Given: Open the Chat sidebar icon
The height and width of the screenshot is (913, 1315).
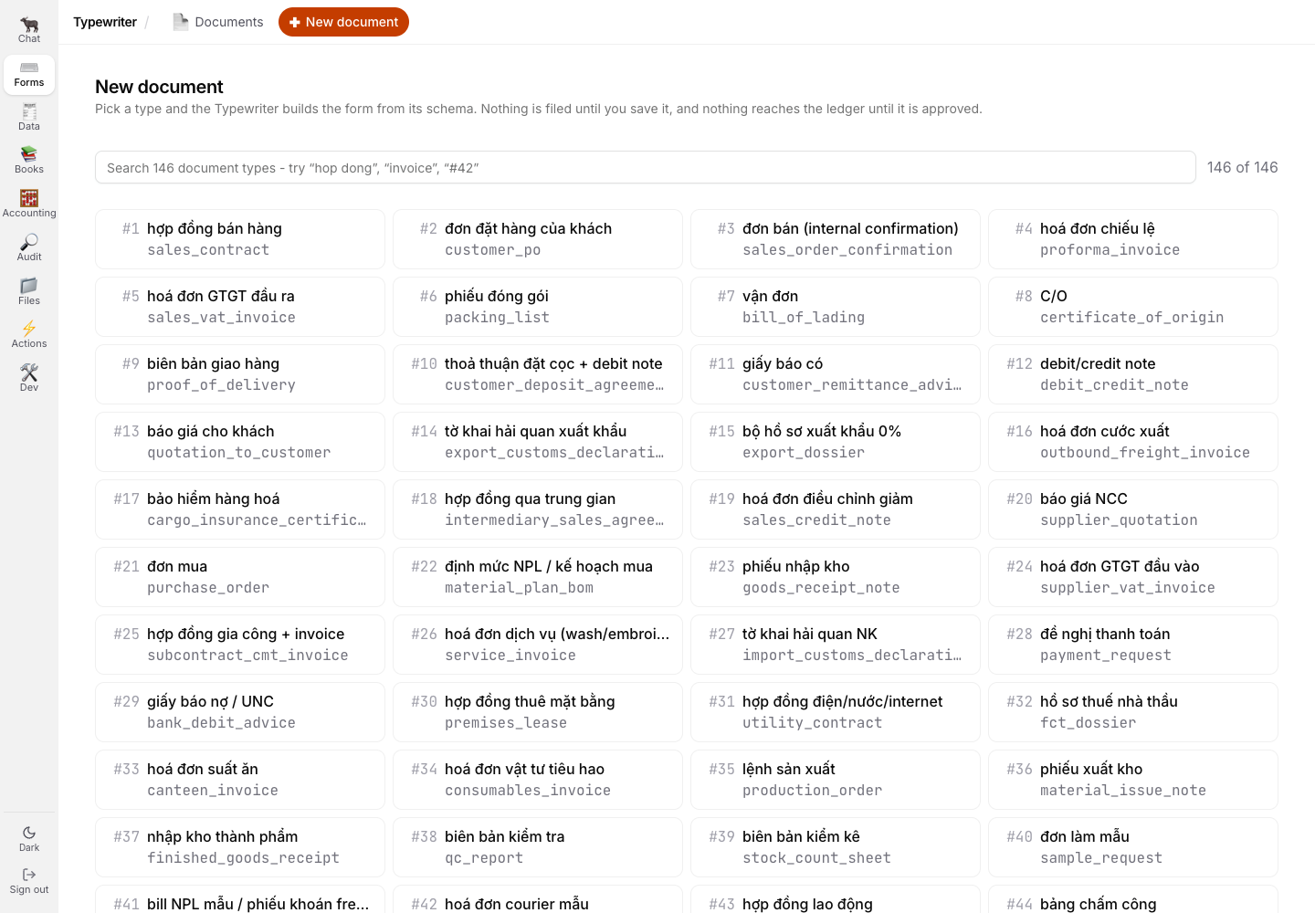Looking at the screenshot, I should (29, 30).
